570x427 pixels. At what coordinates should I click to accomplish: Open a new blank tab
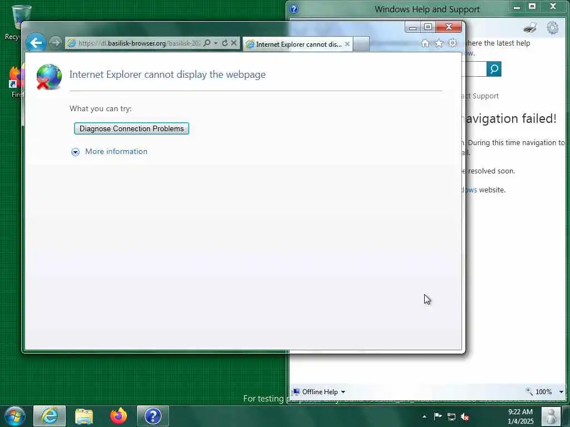point(361,44)
